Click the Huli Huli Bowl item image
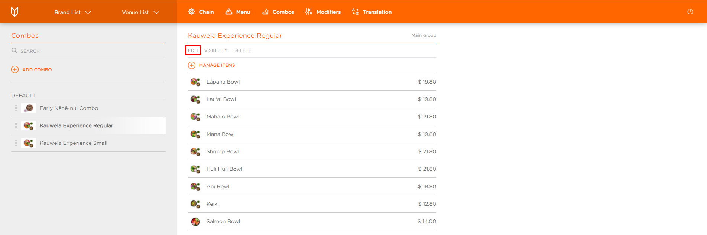Image resolution: width=707 pixels, height=235 pixels. pyautogui.click(x=195, y=169)
